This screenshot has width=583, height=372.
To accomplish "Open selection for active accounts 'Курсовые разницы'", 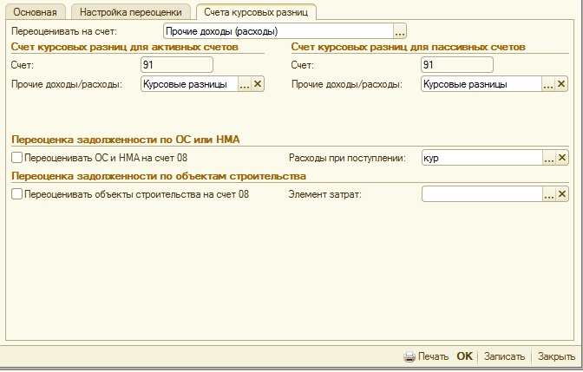I will (245, 84).
